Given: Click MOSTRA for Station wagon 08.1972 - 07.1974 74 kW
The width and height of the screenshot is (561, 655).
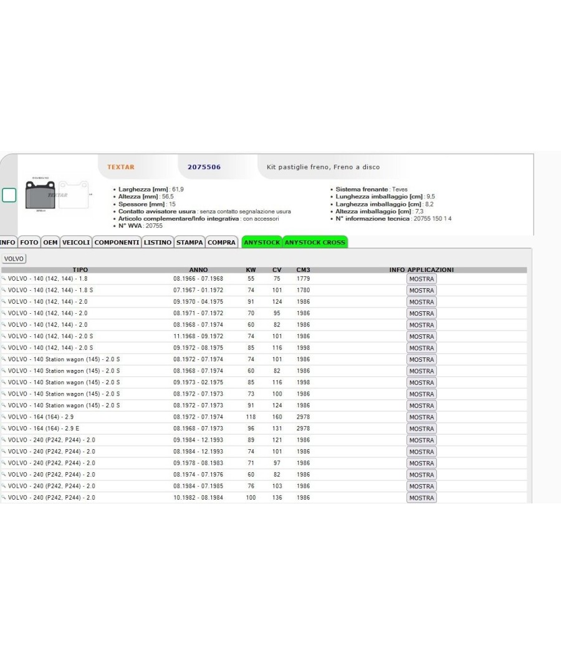Looking at the screenshot, I should coord(421,360).
